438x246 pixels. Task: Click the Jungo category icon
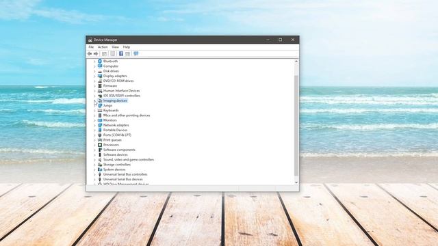click(x=100, y=105)
